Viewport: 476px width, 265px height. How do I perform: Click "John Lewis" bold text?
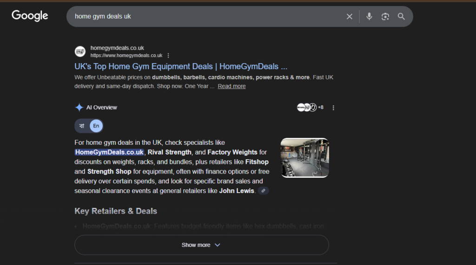point(237,191)
